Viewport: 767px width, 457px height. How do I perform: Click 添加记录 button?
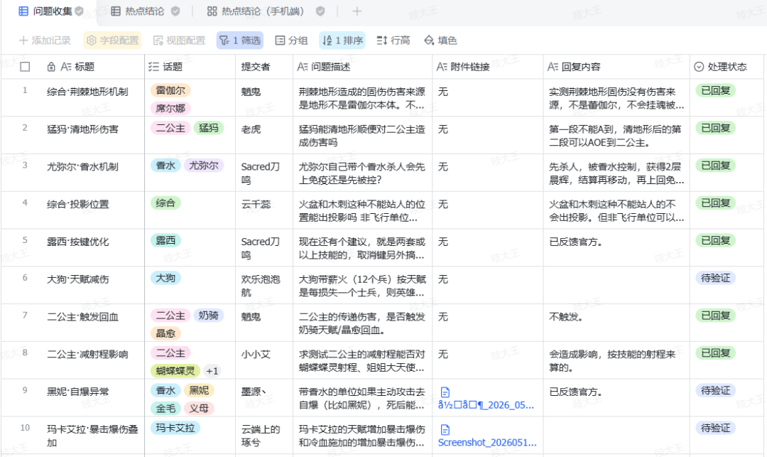click(x=45, y=40)
